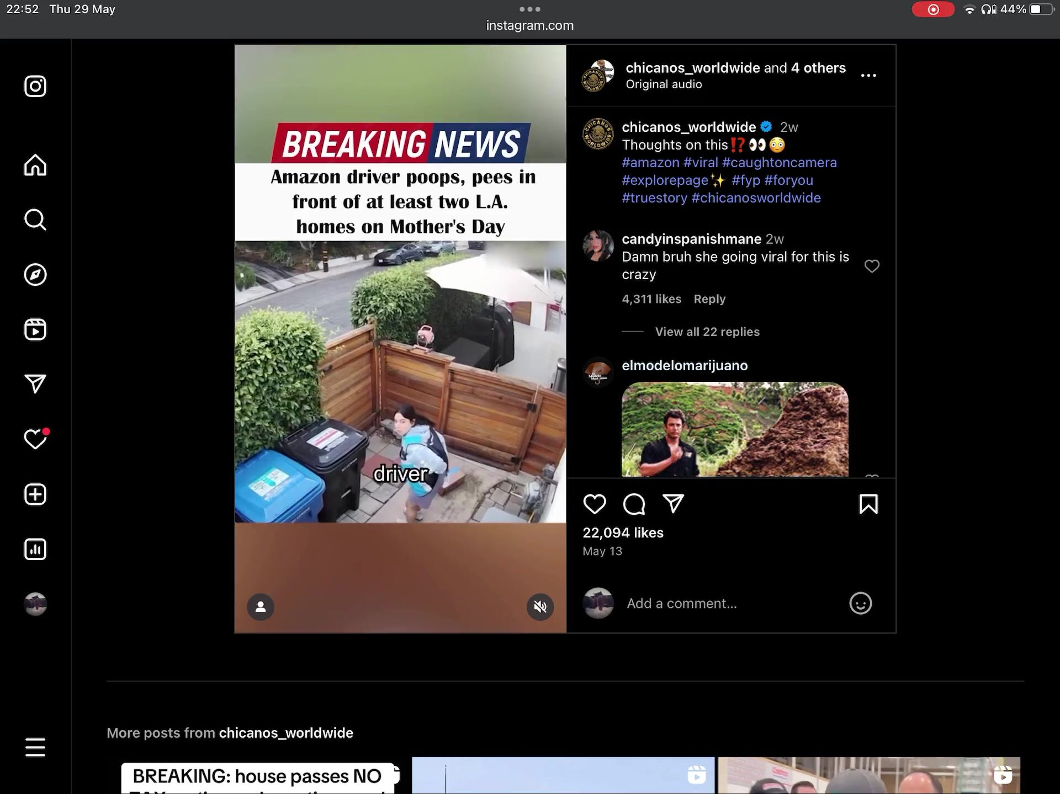Viewport: 1060px width, 794px height.
Task: Open the middle reel thumbnail in More posts
Action: click(563, 776)
